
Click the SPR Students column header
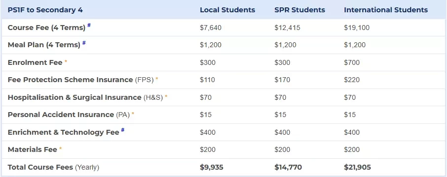click(300, 10)
